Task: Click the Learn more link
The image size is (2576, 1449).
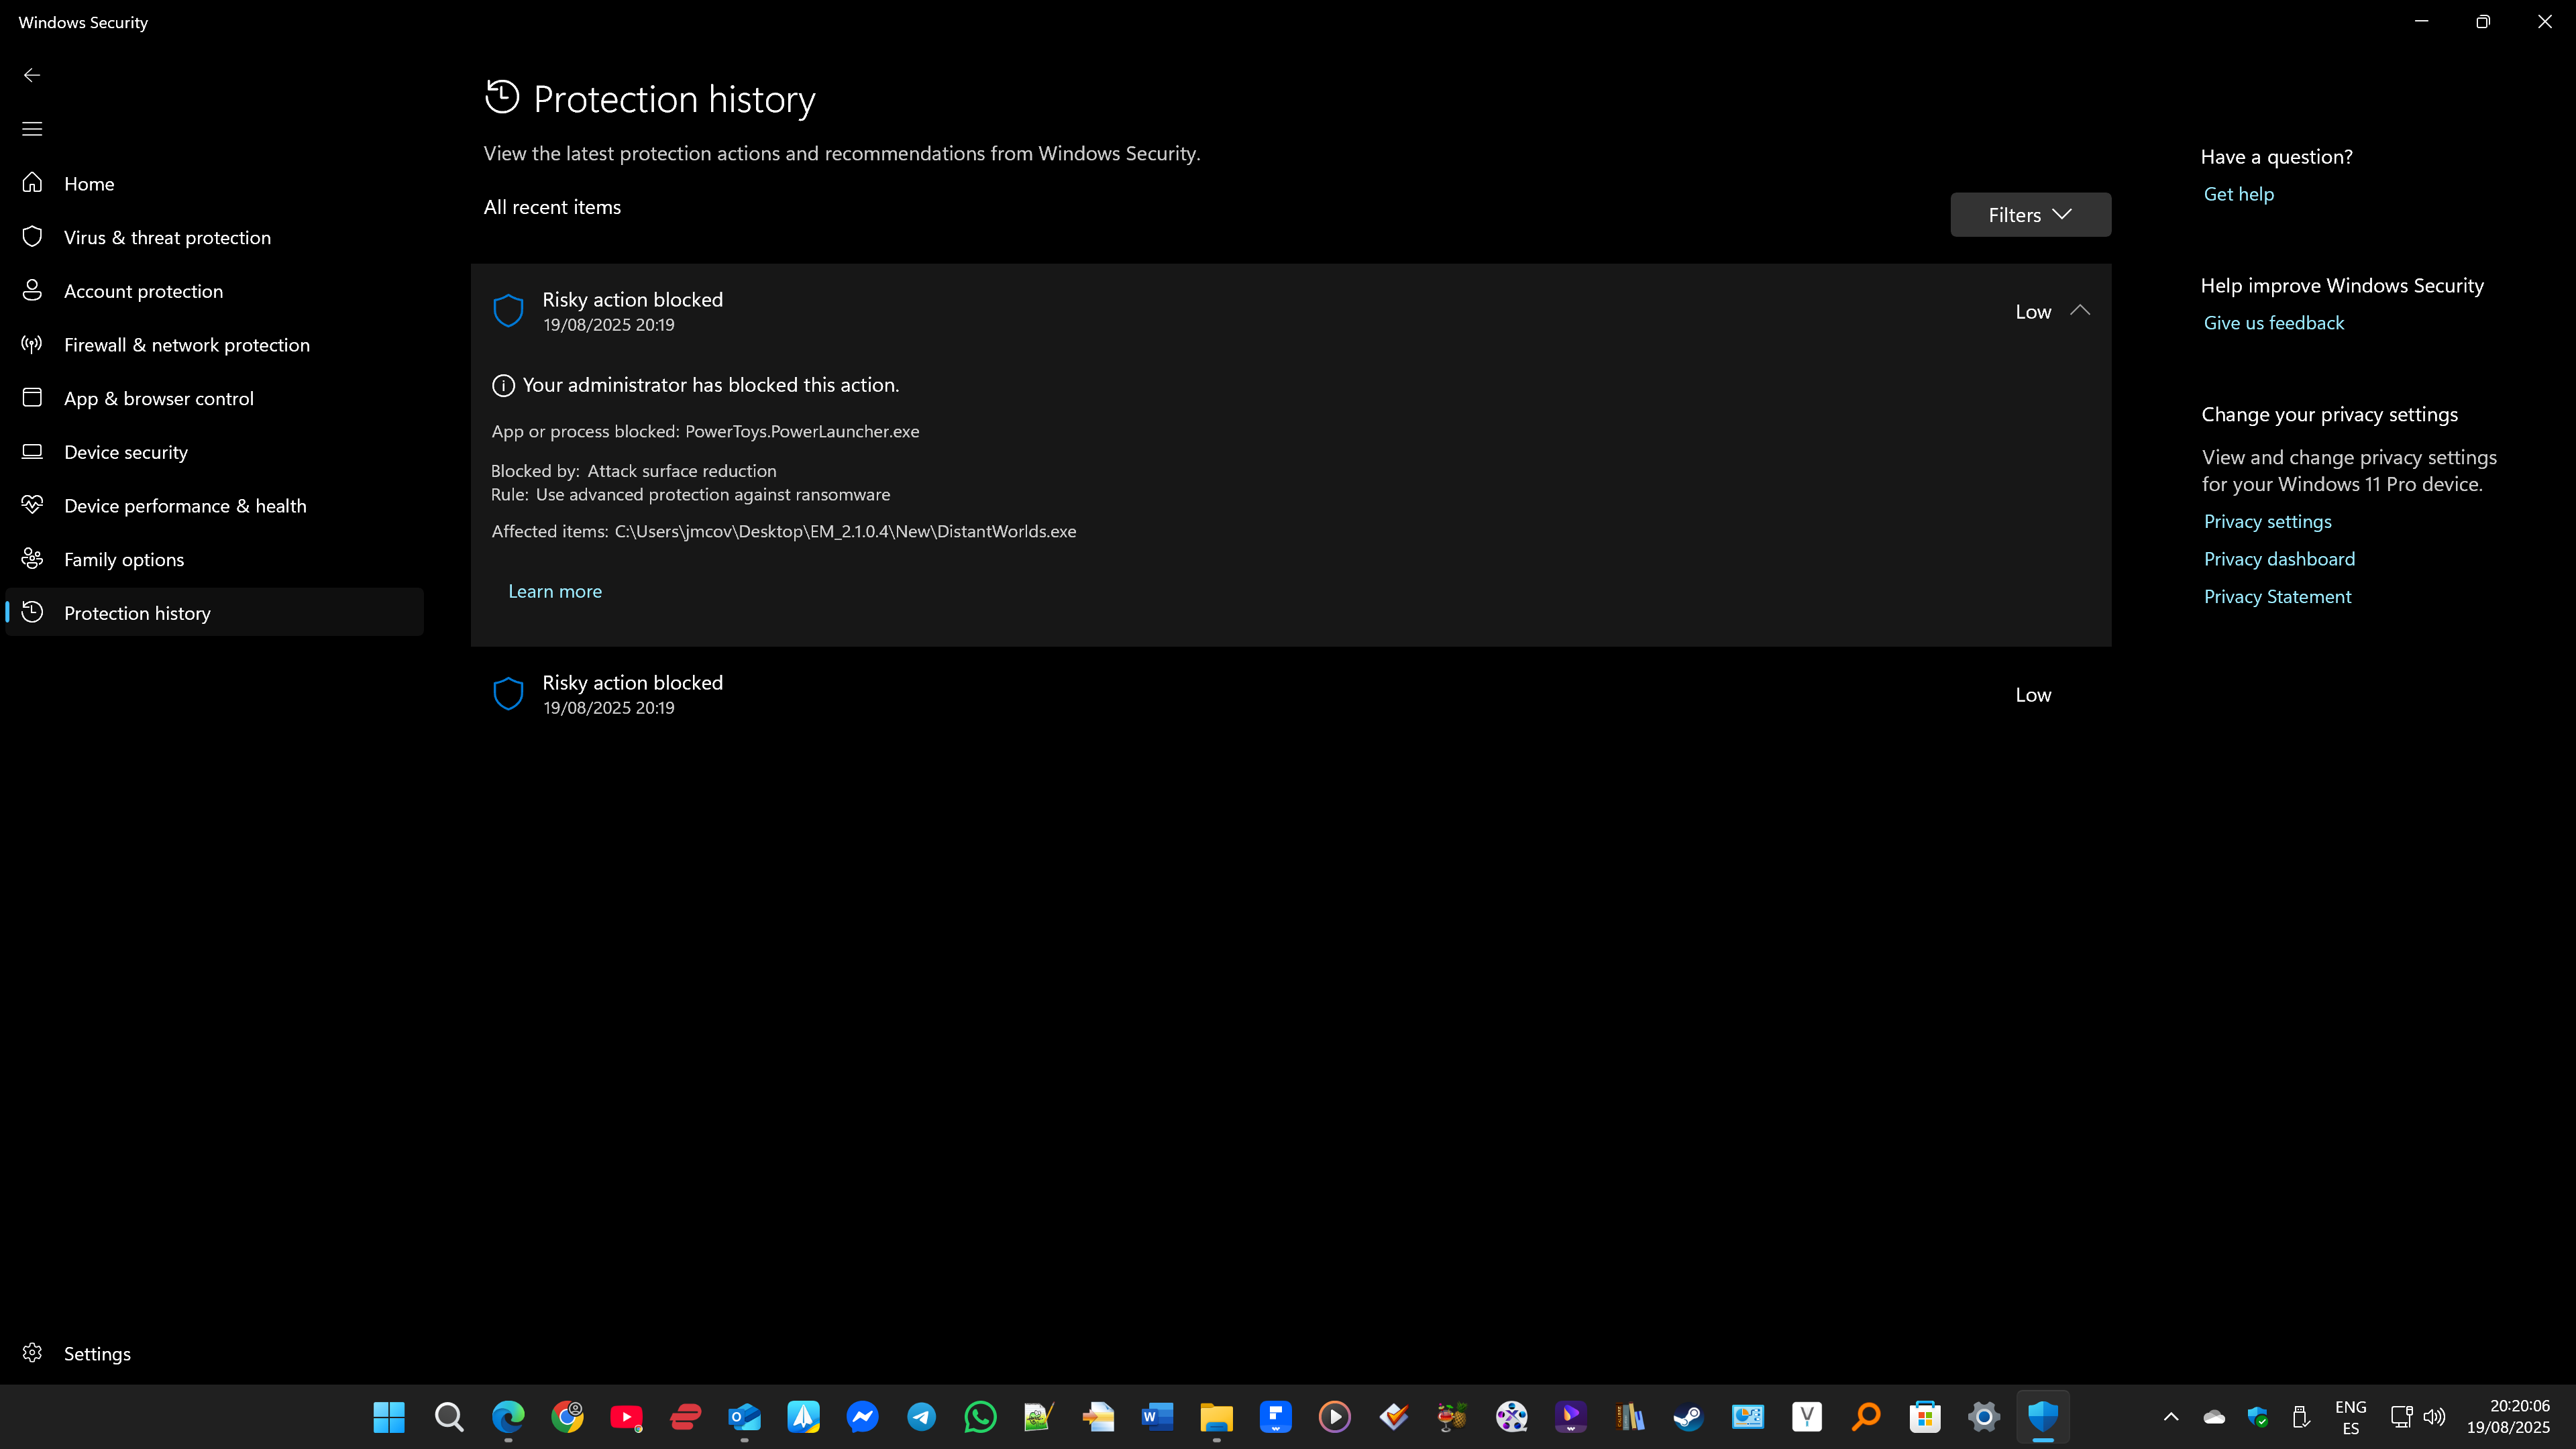Action: 555,591
